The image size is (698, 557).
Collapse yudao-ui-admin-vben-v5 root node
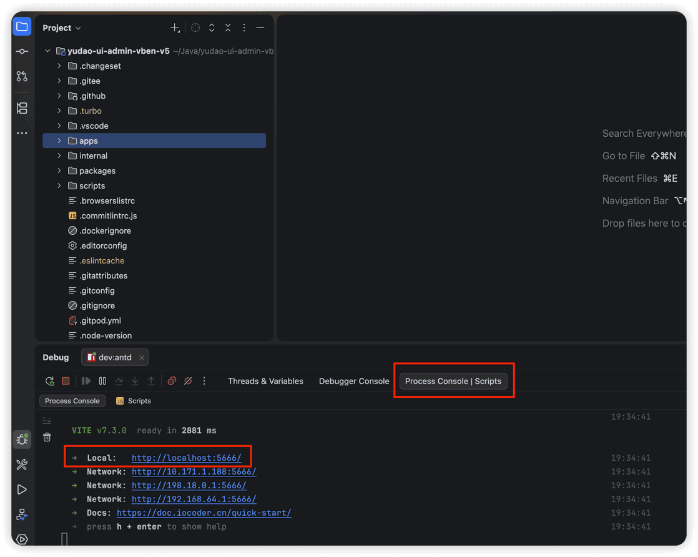(47, 51)
